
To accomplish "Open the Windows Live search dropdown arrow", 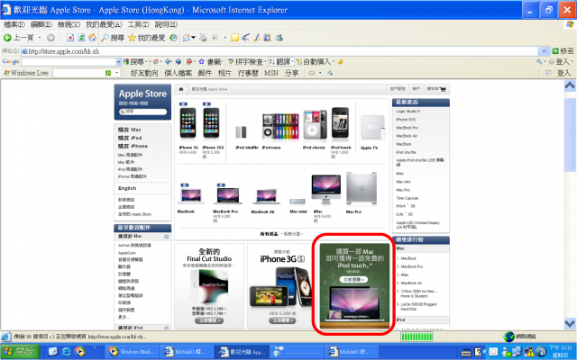I will 117,73.
